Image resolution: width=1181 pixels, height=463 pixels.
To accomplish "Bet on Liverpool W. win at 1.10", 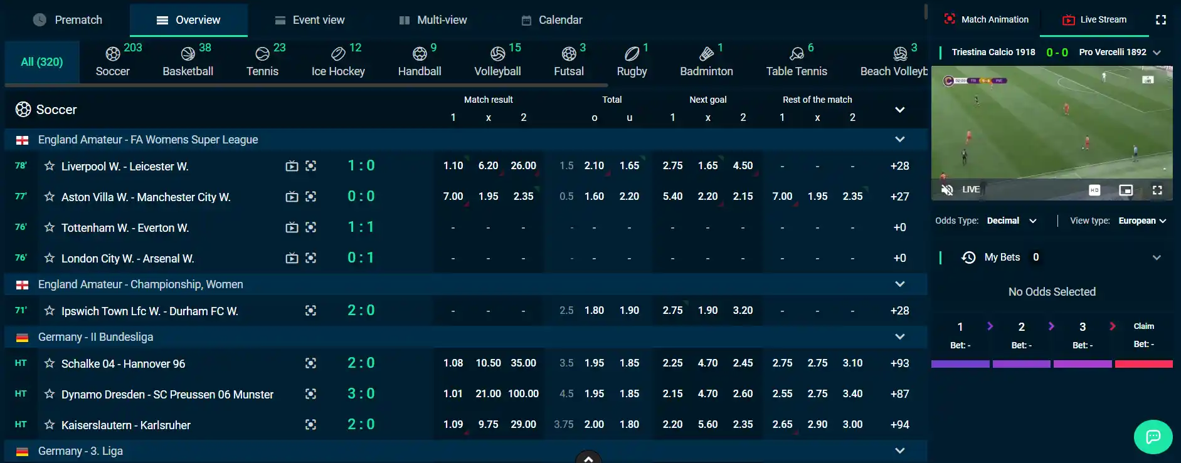I will (453, 166).
